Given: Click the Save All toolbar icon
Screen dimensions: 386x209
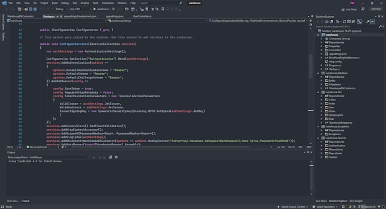Looking at the screenshot, I should [x=35, y=9].
